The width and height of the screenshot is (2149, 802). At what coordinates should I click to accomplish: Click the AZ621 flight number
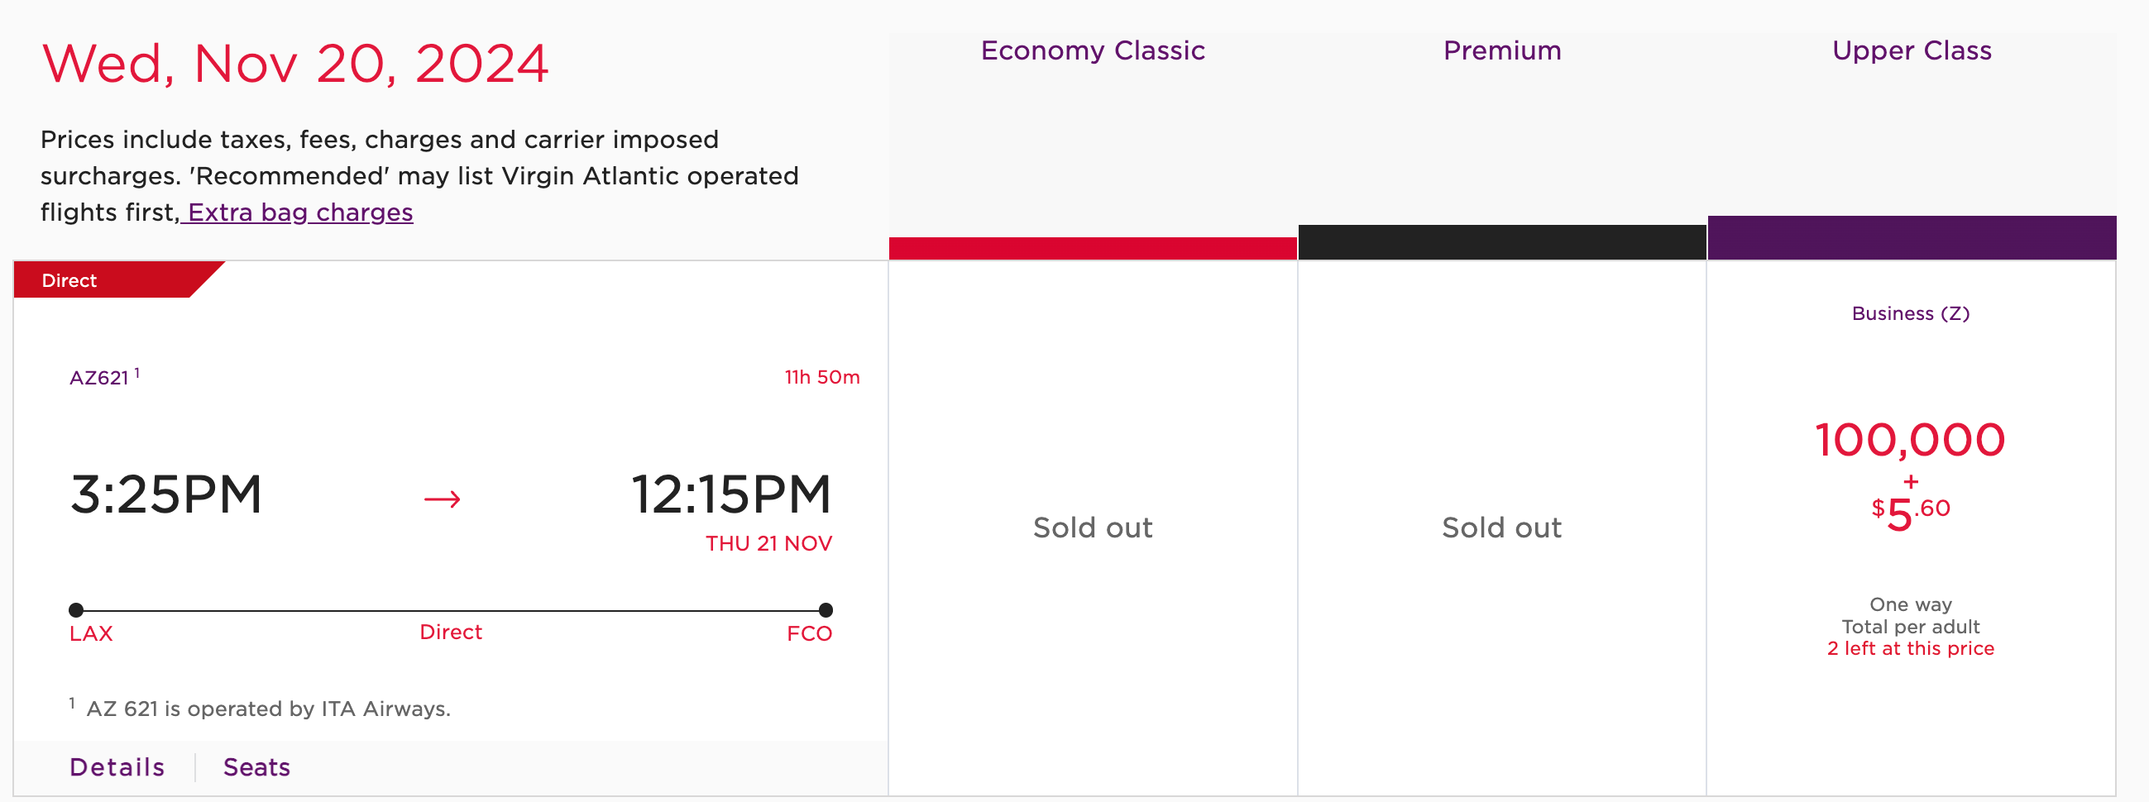pos(99,378)
